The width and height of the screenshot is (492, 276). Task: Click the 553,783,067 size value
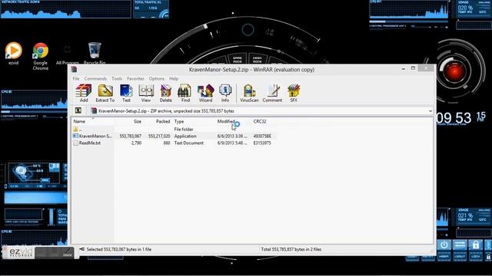131,136
